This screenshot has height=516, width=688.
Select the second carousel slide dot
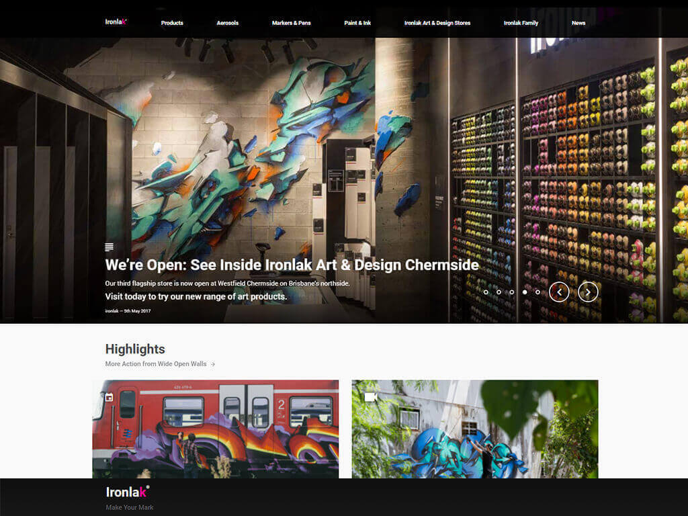[499, 292]
